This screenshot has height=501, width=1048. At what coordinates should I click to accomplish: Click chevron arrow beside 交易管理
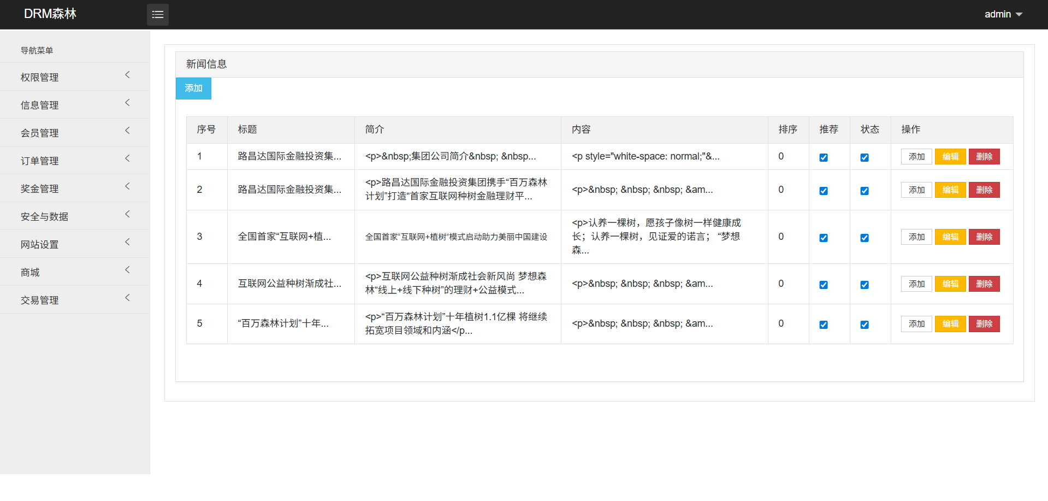pyautogui.click(x=127, y=298)
